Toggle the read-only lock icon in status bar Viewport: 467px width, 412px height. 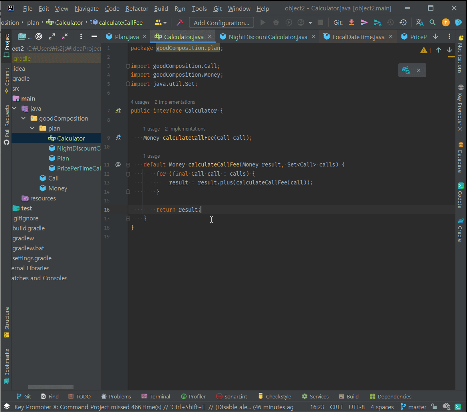tap(434, 407)
